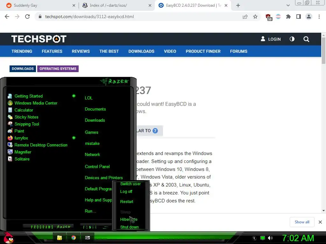
Task: Reload the current page
Action: (x=27, y=17)
